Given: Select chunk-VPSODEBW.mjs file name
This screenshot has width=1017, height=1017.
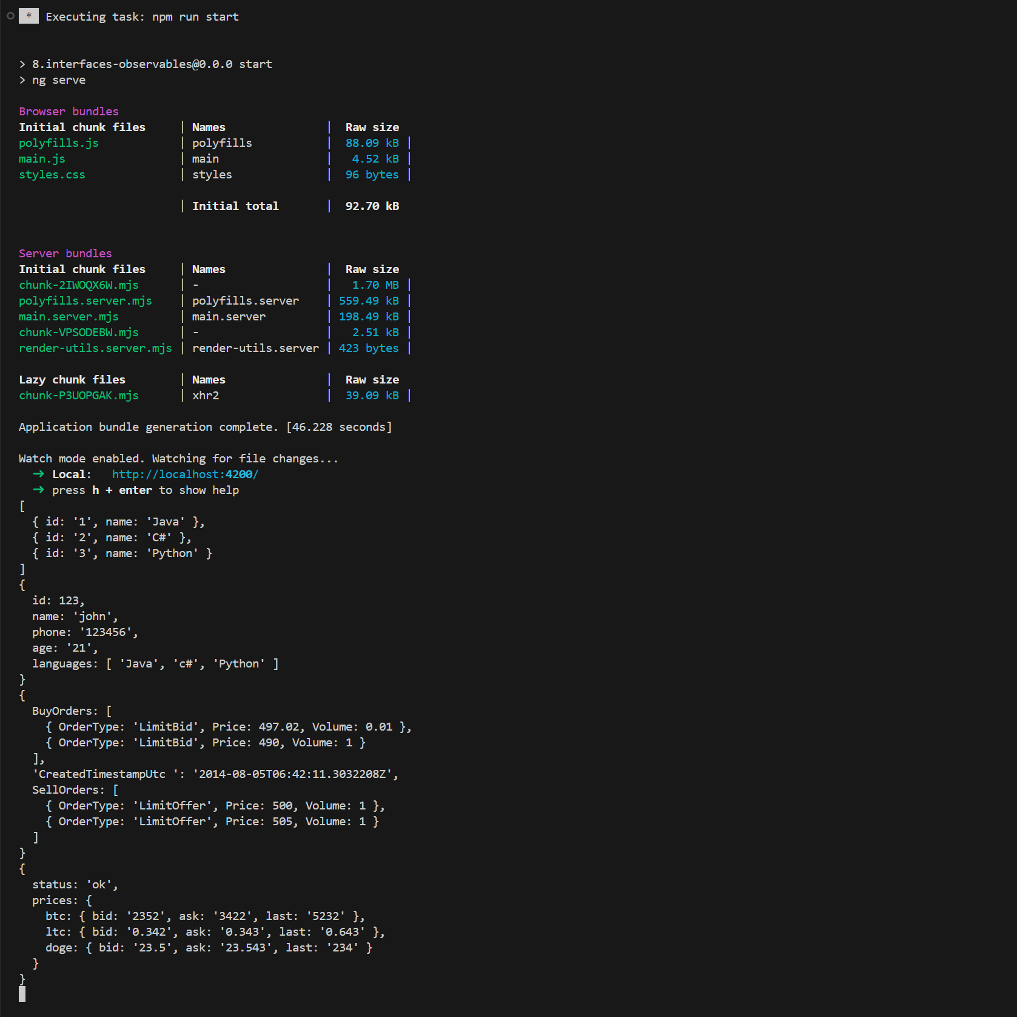Looking at the screenshot, I should [79, 333].
